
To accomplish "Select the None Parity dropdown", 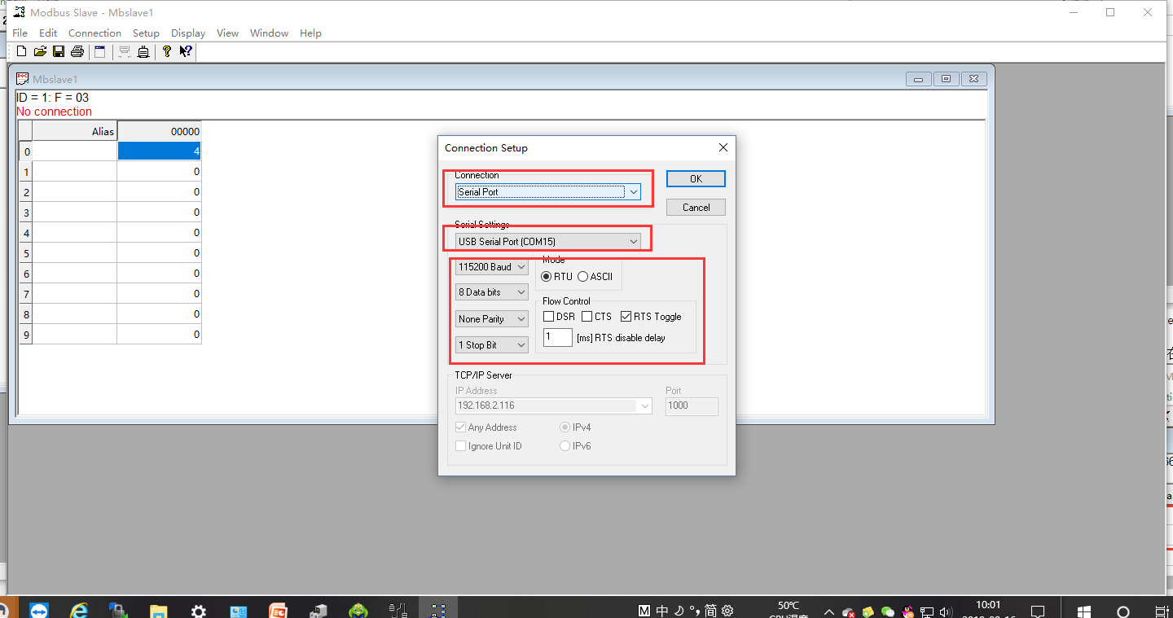I will [x=491, y=319].
